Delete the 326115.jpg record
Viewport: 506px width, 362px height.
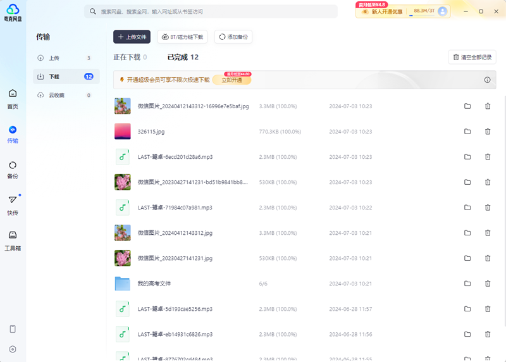pos(488,132)
